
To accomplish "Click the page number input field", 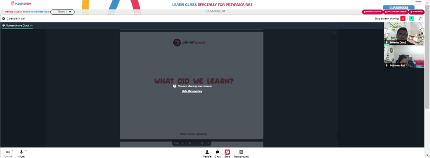I will point(183,143).
